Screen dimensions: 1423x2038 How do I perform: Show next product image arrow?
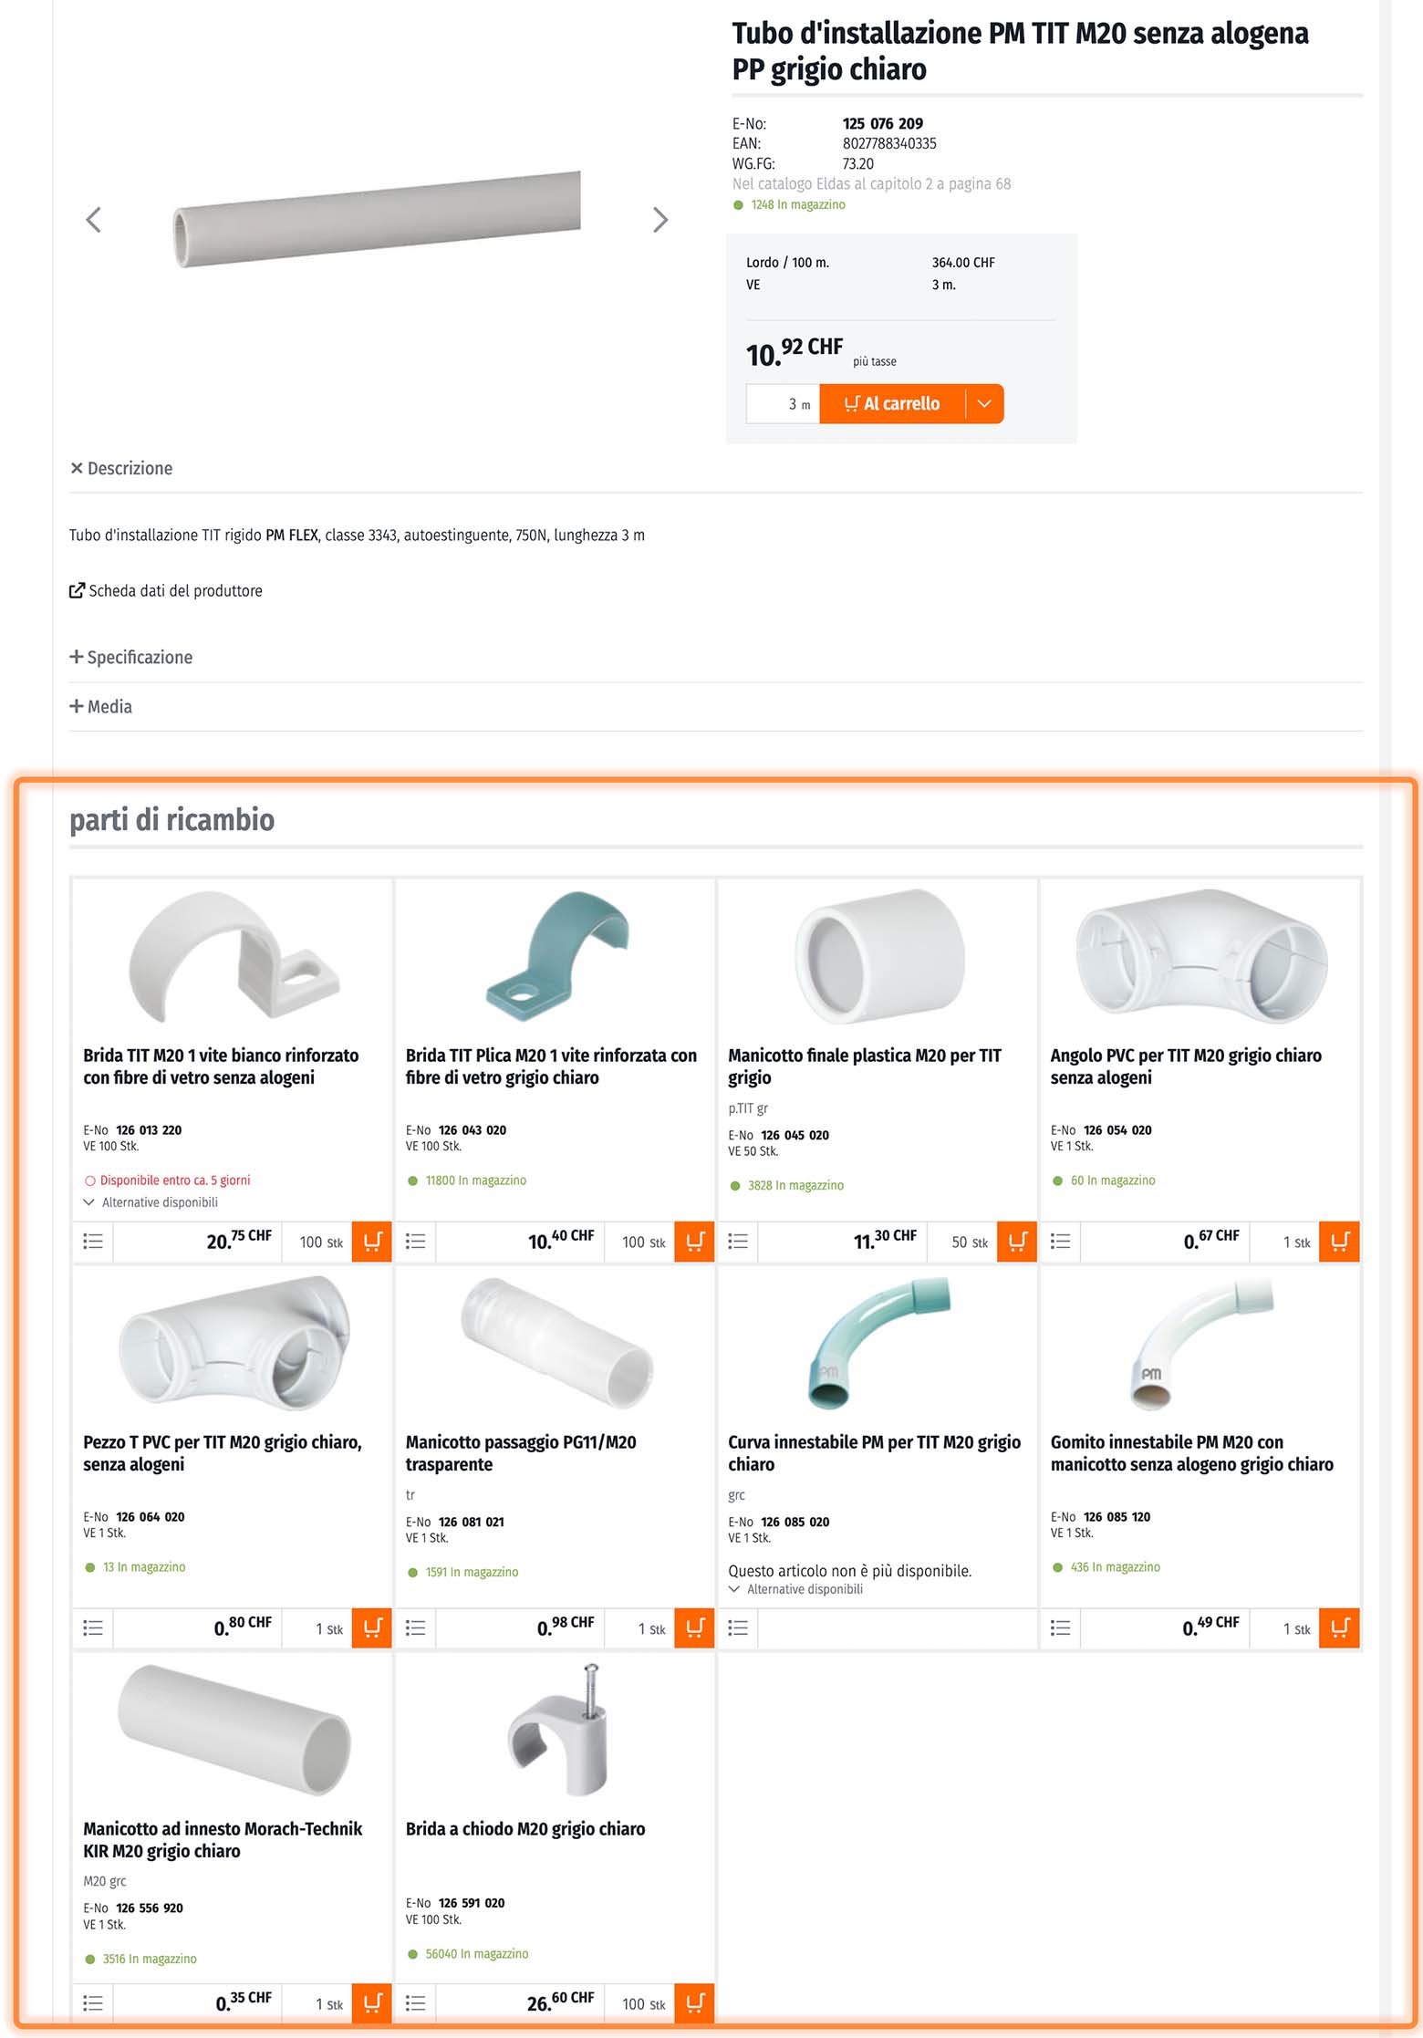[660, 220]
